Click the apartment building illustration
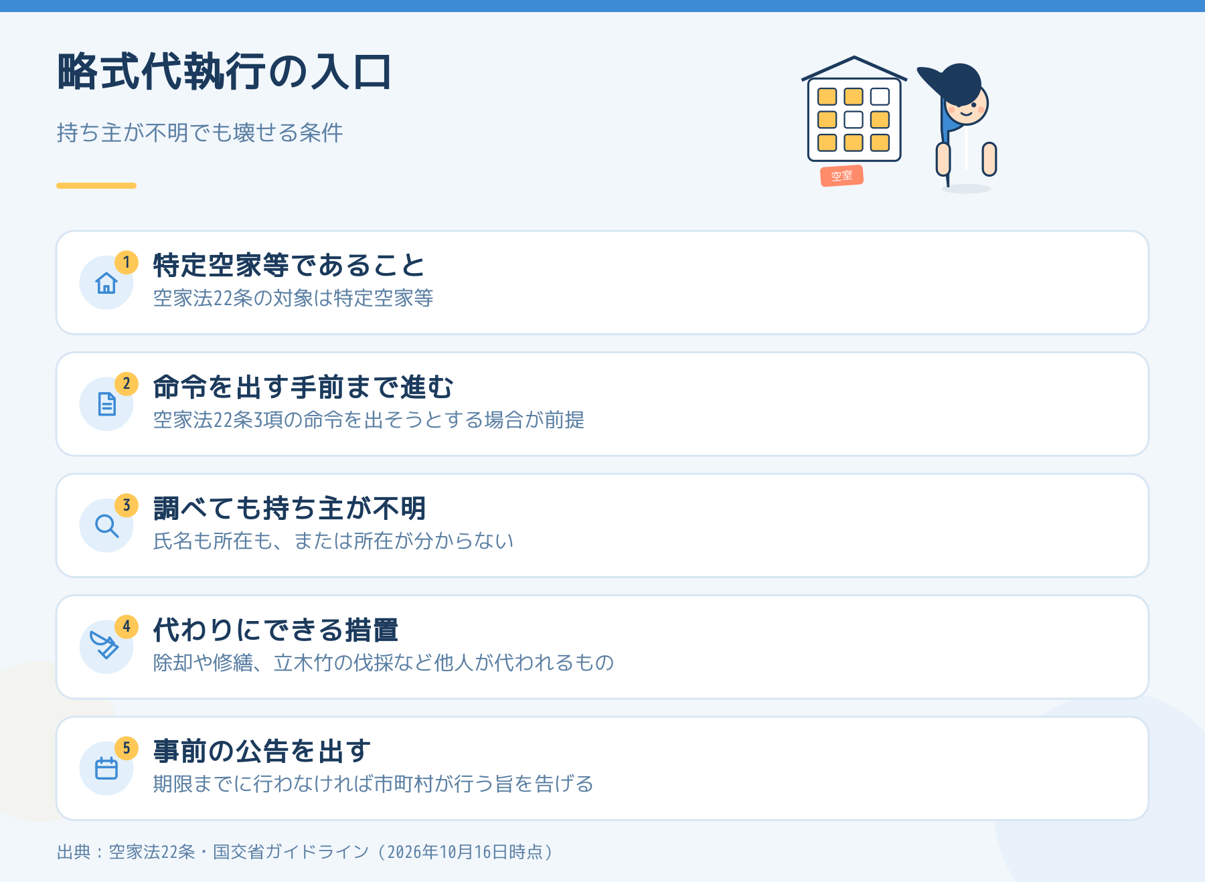Image resolution: width=1205 pixels, height=882 pixels. pos(854,110)
